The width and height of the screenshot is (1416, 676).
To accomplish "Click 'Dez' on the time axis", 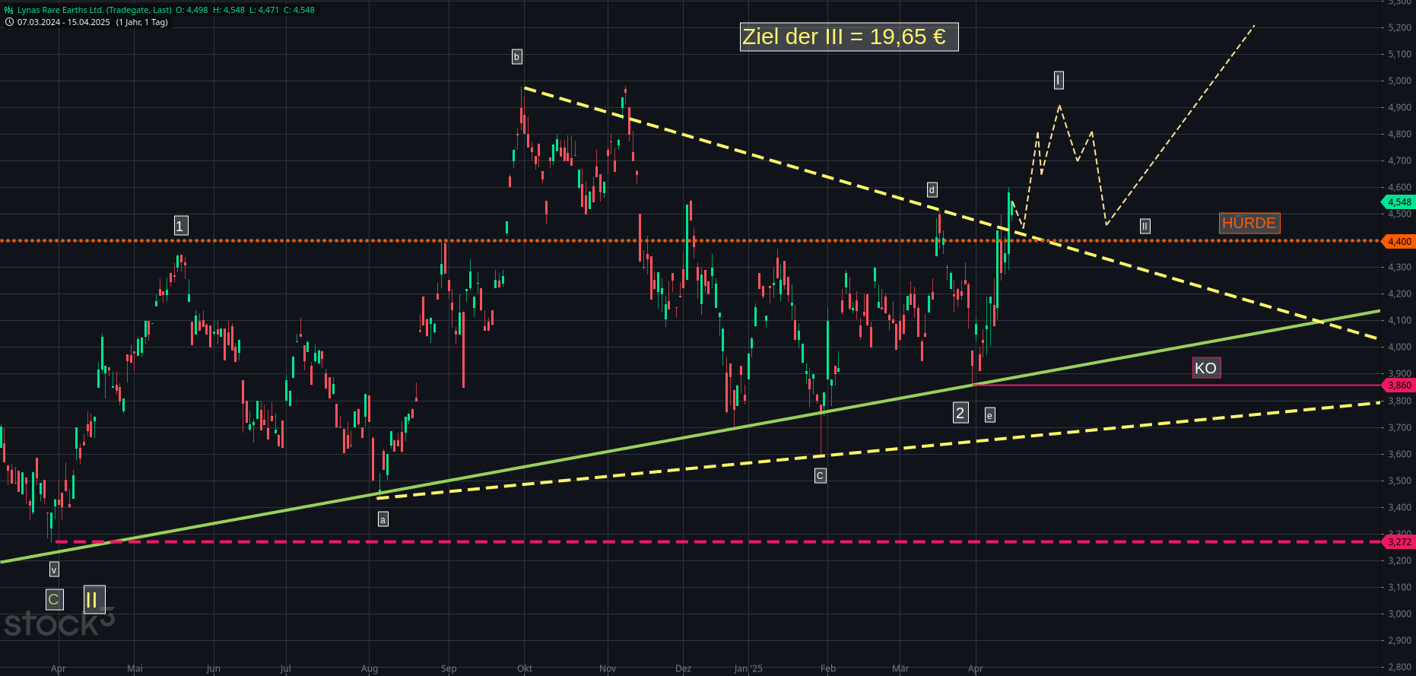I will pos(683,669).
